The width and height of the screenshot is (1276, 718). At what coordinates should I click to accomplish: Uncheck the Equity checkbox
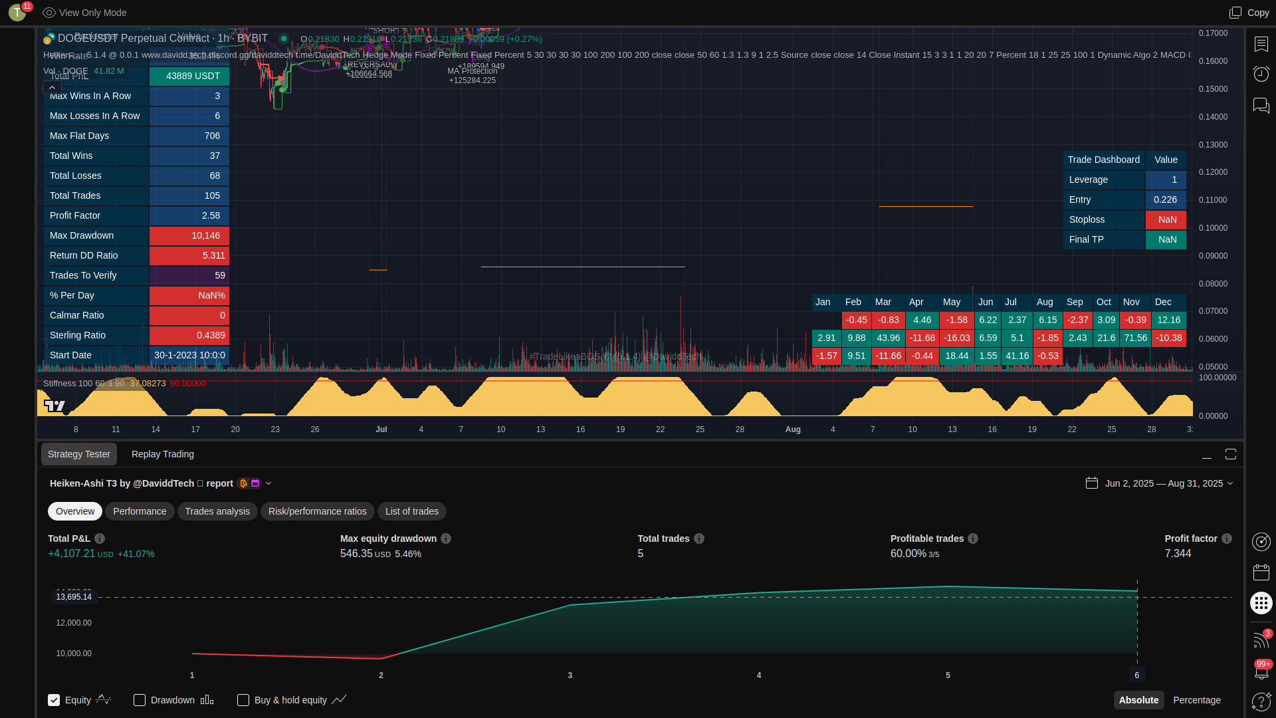pos(54,700)
